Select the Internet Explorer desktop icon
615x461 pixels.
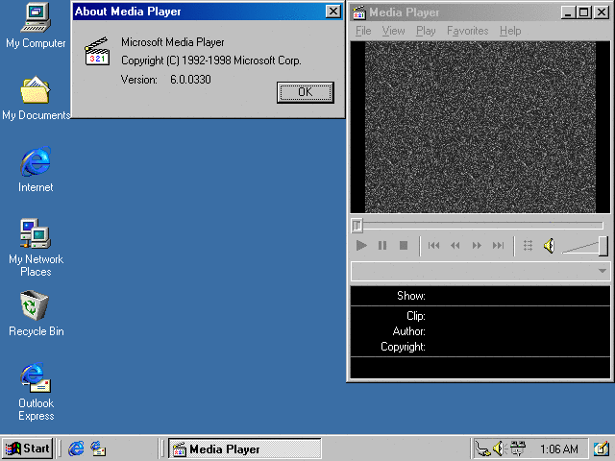[x=36, y=169]
